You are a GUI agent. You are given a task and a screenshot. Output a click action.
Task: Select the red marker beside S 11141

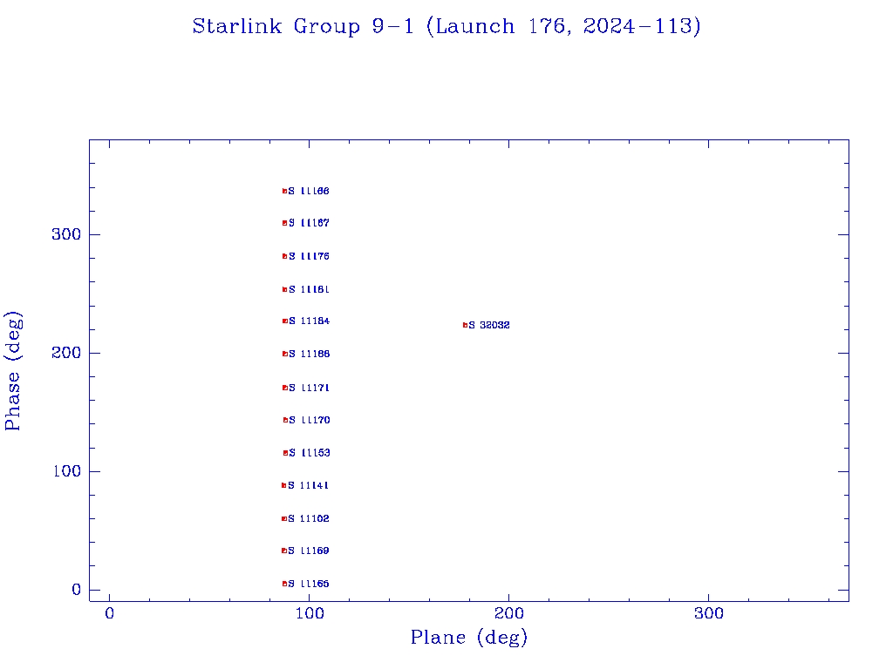pos(283,486)
